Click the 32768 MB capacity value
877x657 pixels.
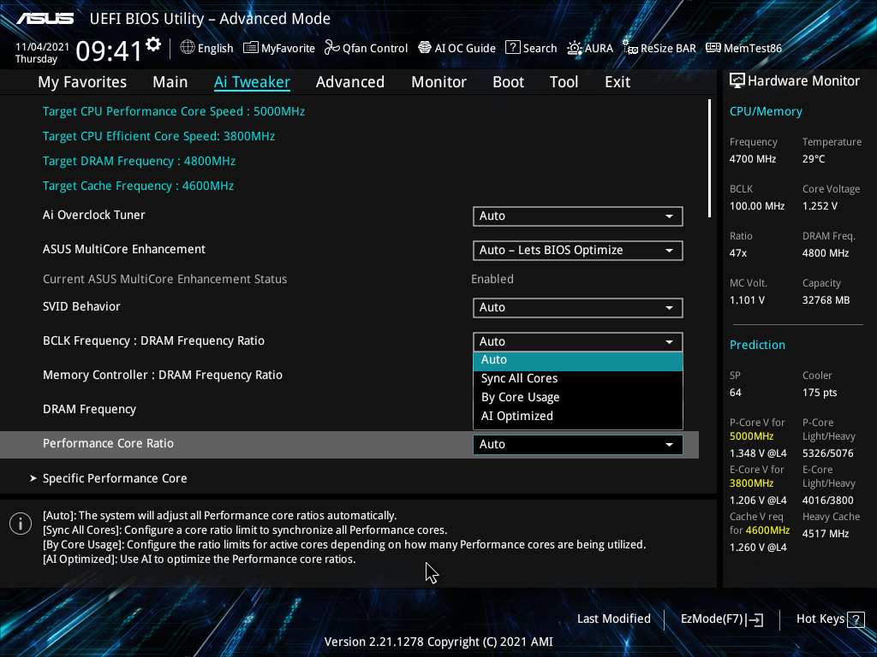tap(826, 300)
